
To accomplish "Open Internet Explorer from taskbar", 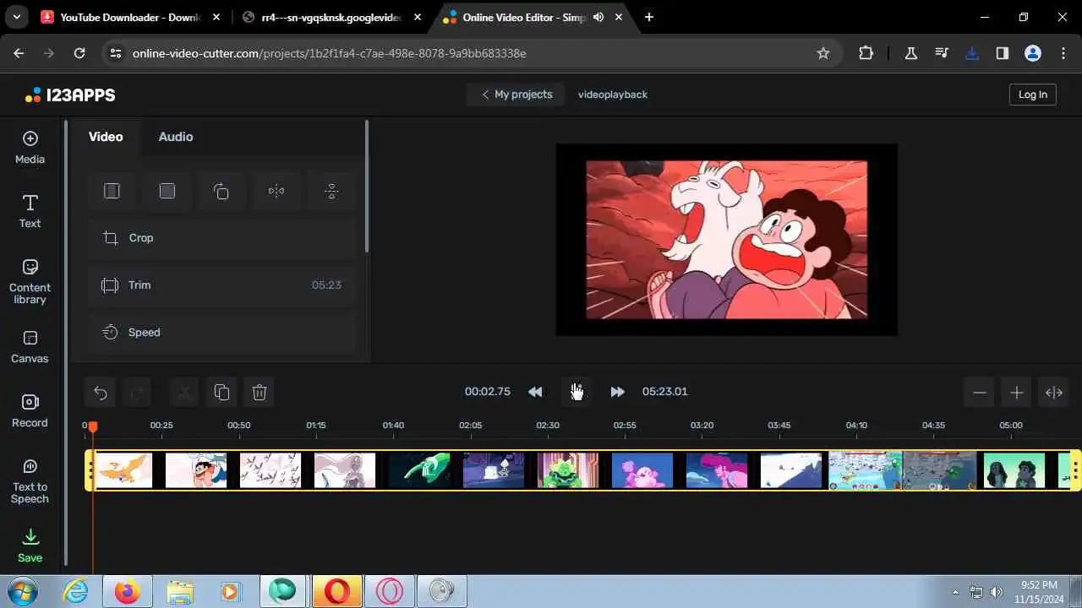I will click(76, 592).
